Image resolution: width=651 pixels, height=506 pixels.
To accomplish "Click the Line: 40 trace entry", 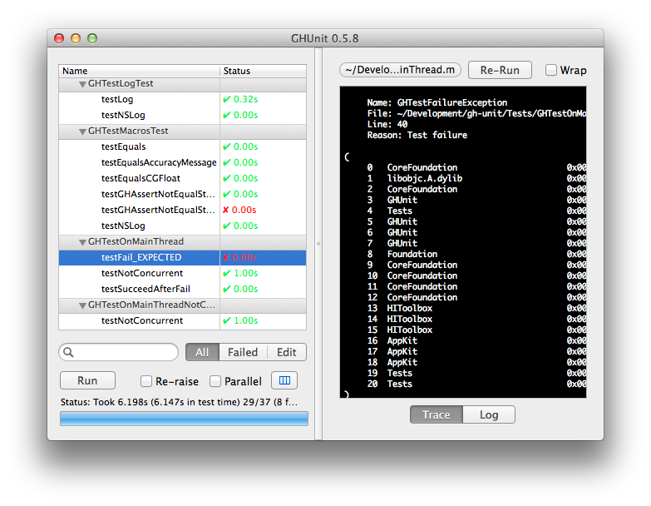I will tap(387, 124).
